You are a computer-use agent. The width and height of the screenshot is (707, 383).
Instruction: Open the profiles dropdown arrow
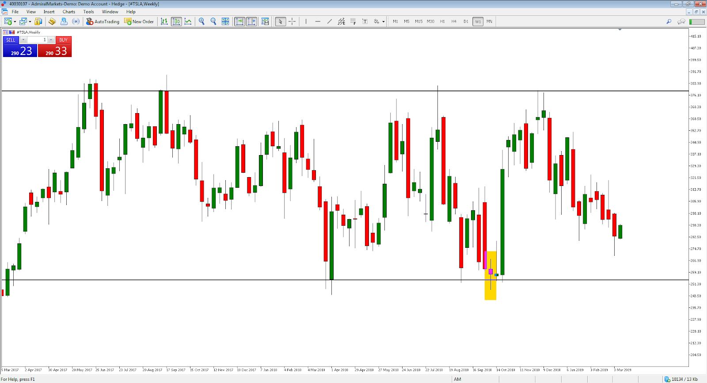tap(30, 22)
